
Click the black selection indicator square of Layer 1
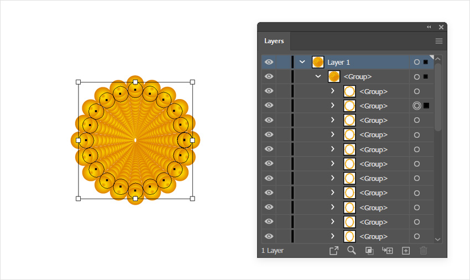pyautogui.click(x=426, y=62)
